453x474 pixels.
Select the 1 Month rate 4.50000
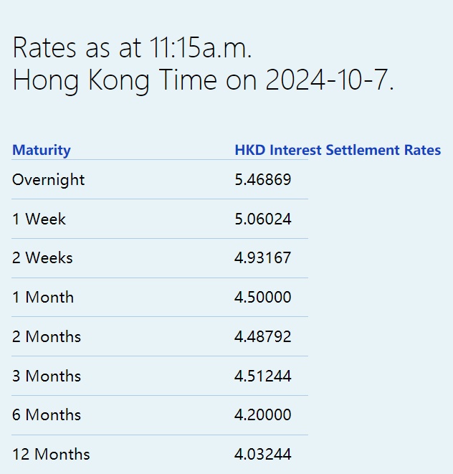(263, 297)
